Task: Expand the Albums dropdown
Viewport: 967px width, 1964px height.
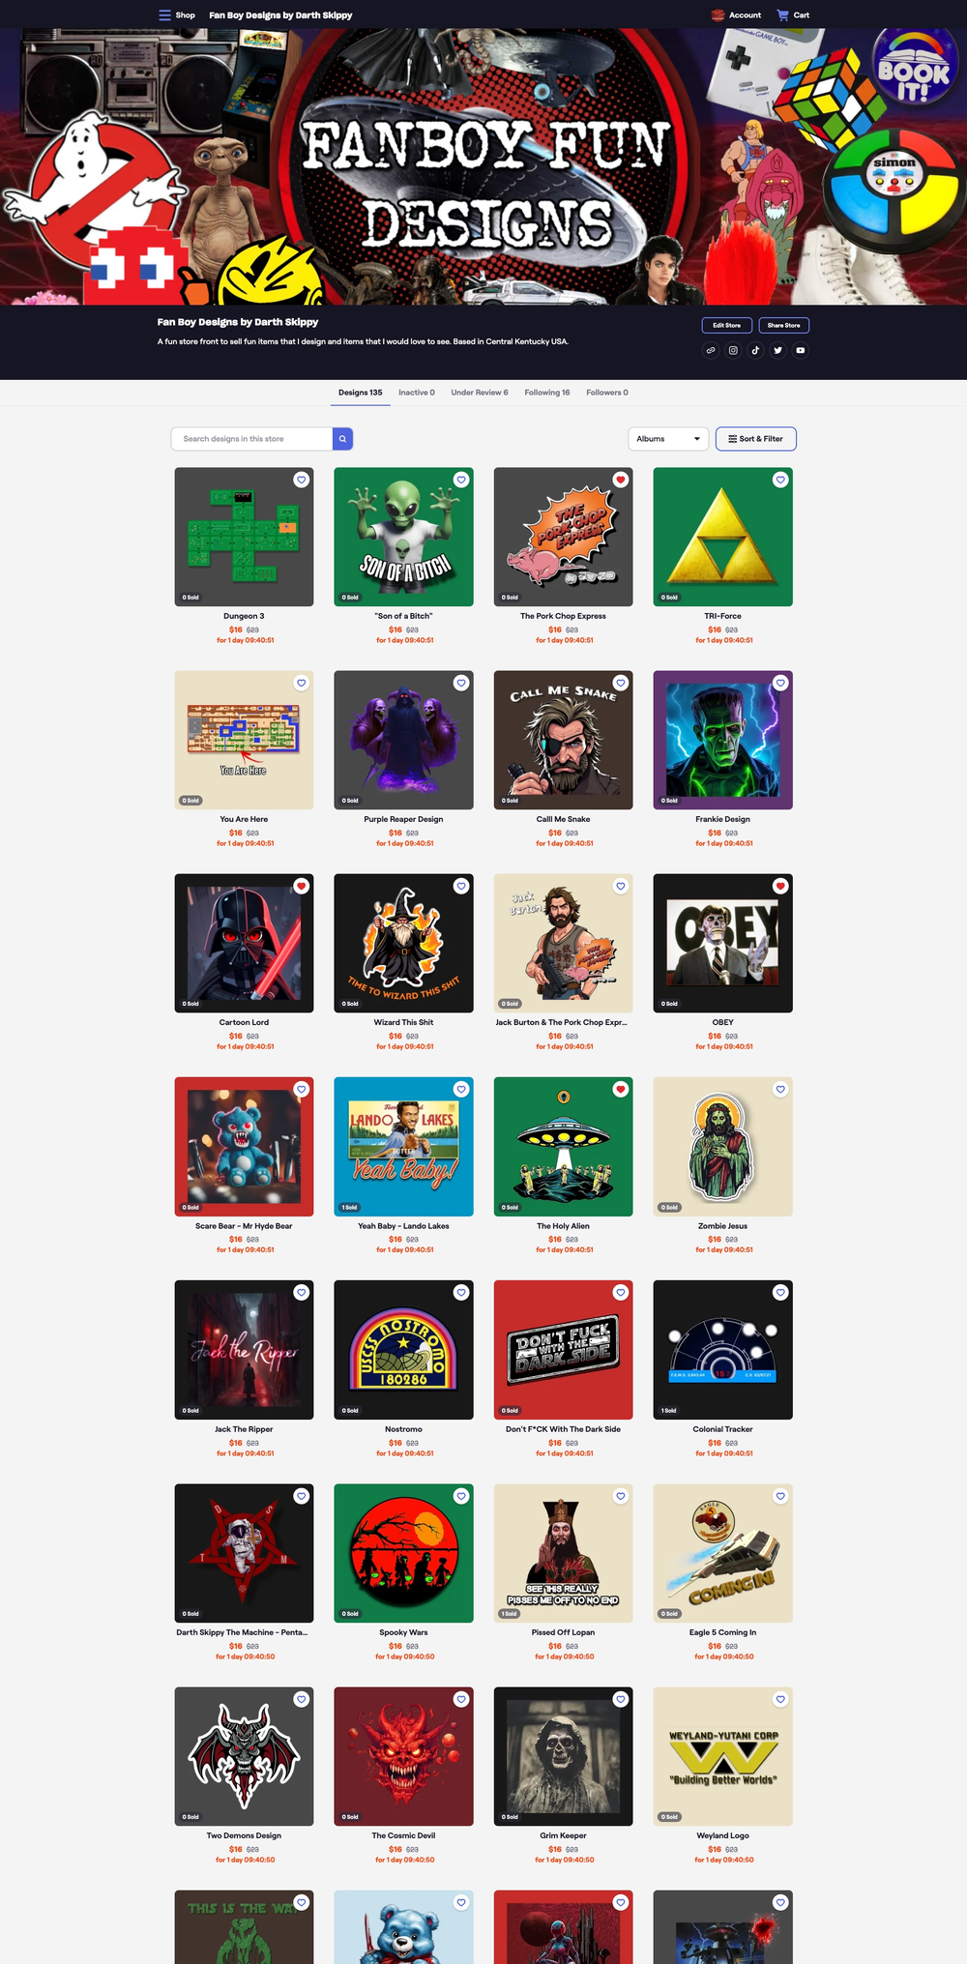Action: (x=668, y=439)
